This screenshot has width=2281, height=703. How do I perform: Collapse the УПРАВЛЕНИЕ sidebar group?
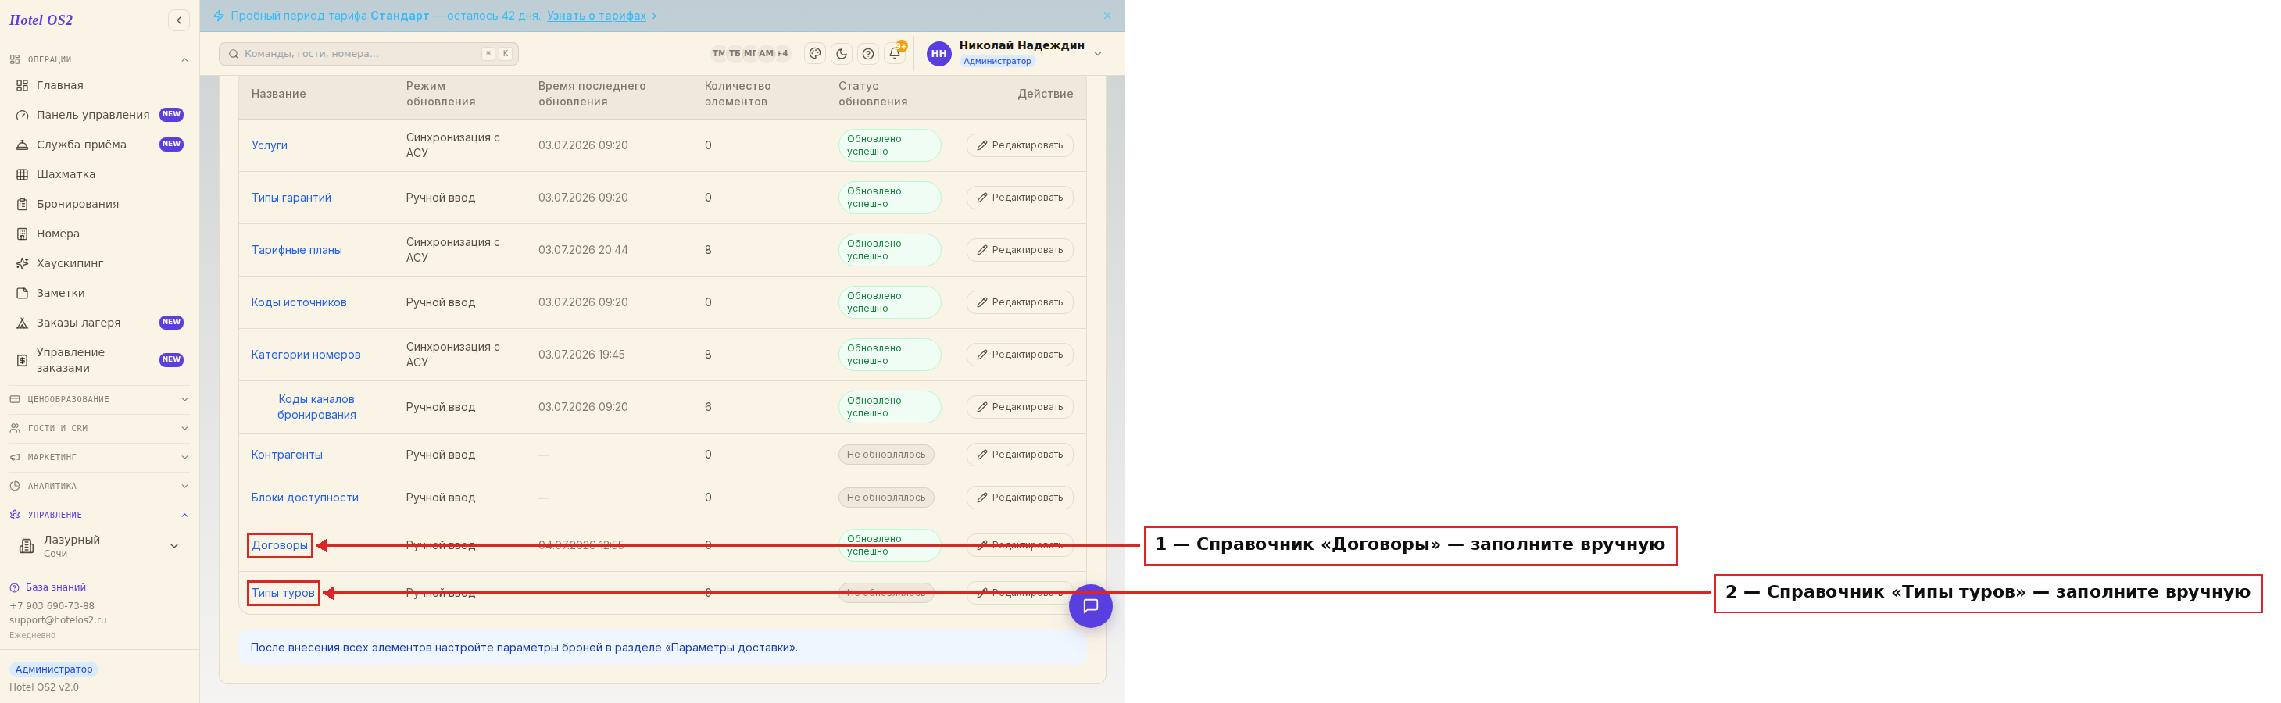point(99,515)
